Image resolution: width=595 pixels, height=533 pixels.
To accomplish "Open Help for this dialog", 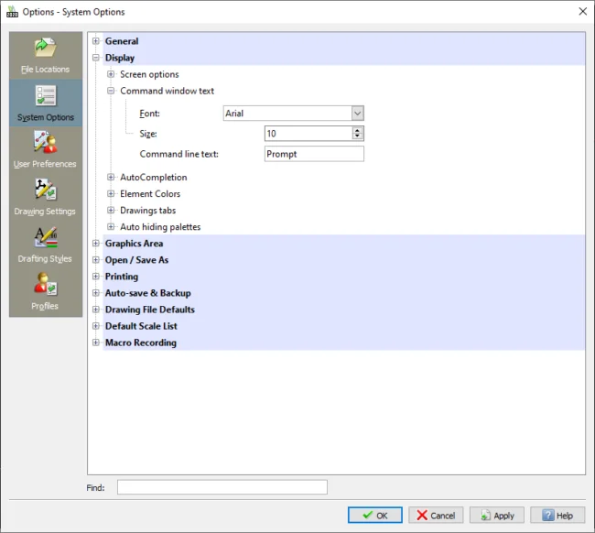I will pyautogui.click(x=557, y=516).
